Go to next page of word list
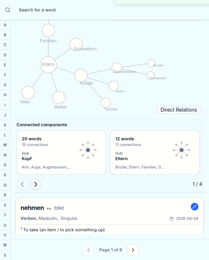Image resolution: width=209 pixels, height=260 pixels. [133, 250]
